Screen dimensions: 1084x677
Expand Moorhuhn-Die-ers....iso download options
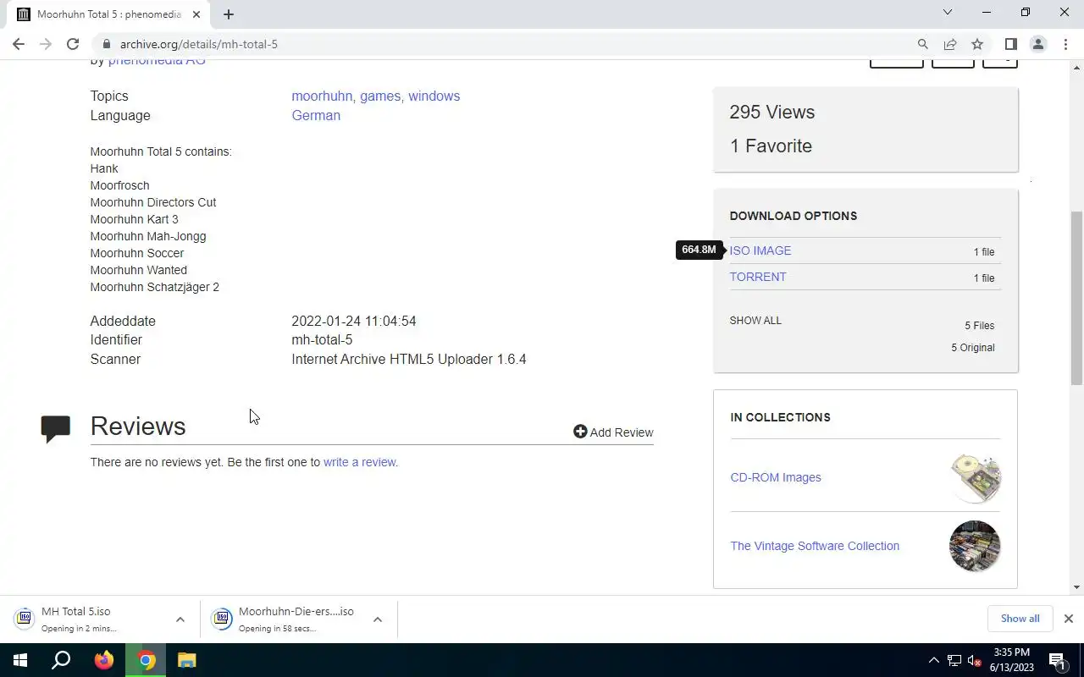378,619
